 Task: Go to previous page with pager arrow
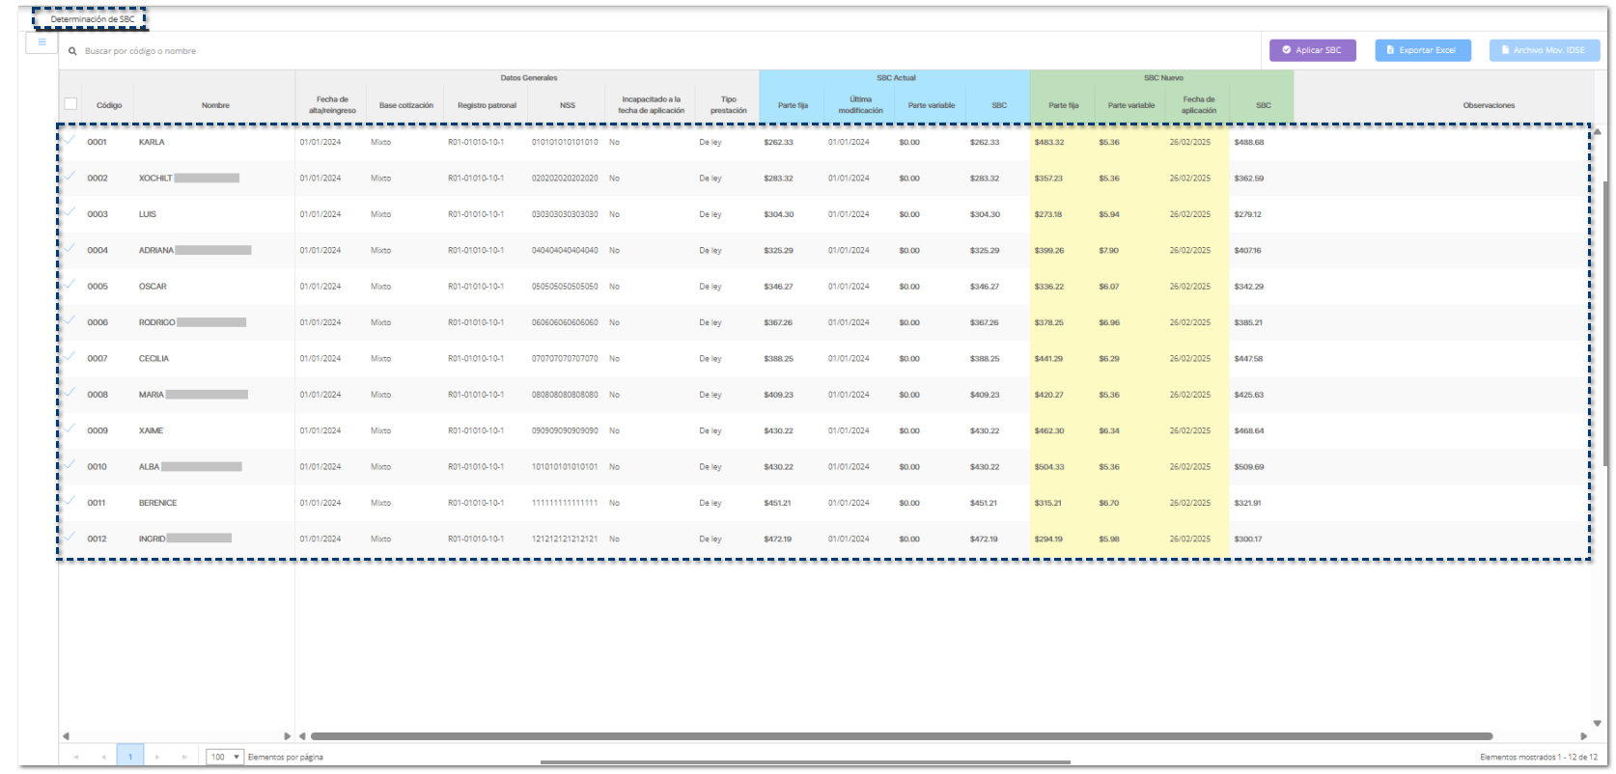pos(103,757)
